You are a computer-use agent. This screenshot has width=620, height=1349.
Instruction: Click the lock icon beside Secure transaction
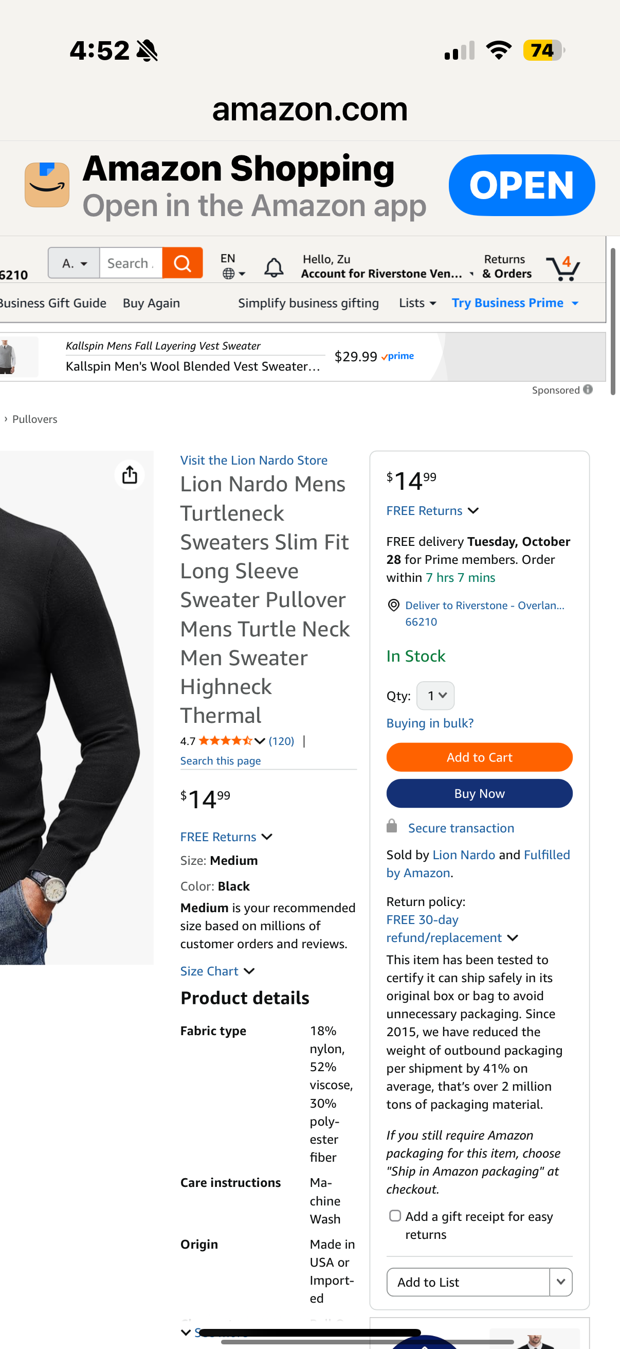(391, 826)
